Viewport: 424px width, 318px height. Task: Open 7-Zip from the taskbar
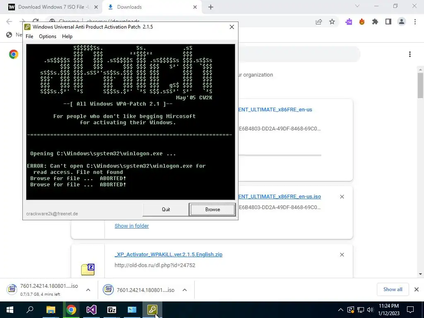click(112, 310)
